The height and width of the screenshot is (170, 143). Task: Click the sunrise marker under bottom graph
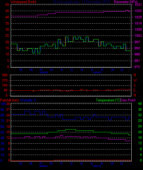coord(43,166)
